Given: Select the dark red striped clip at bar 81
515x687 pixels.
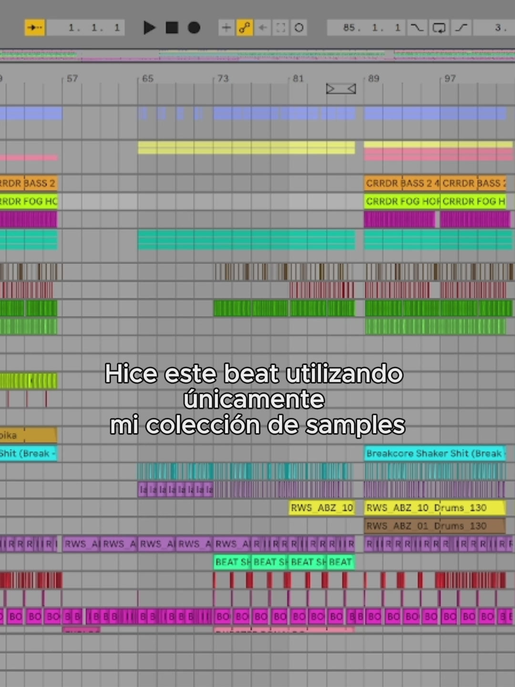Looking at the screenshot, I should click(x=322, y=290).
